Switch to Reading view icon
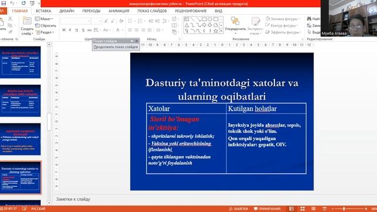This screenshot has height=212, width=377. (313, 208)
